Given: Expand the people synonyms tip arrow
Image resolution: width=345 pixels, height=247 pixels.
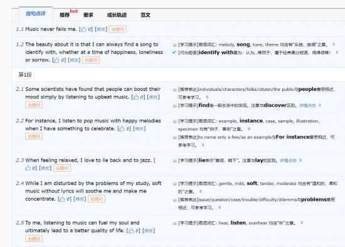Looking at the screenshot, I should (x=207, y=97).
